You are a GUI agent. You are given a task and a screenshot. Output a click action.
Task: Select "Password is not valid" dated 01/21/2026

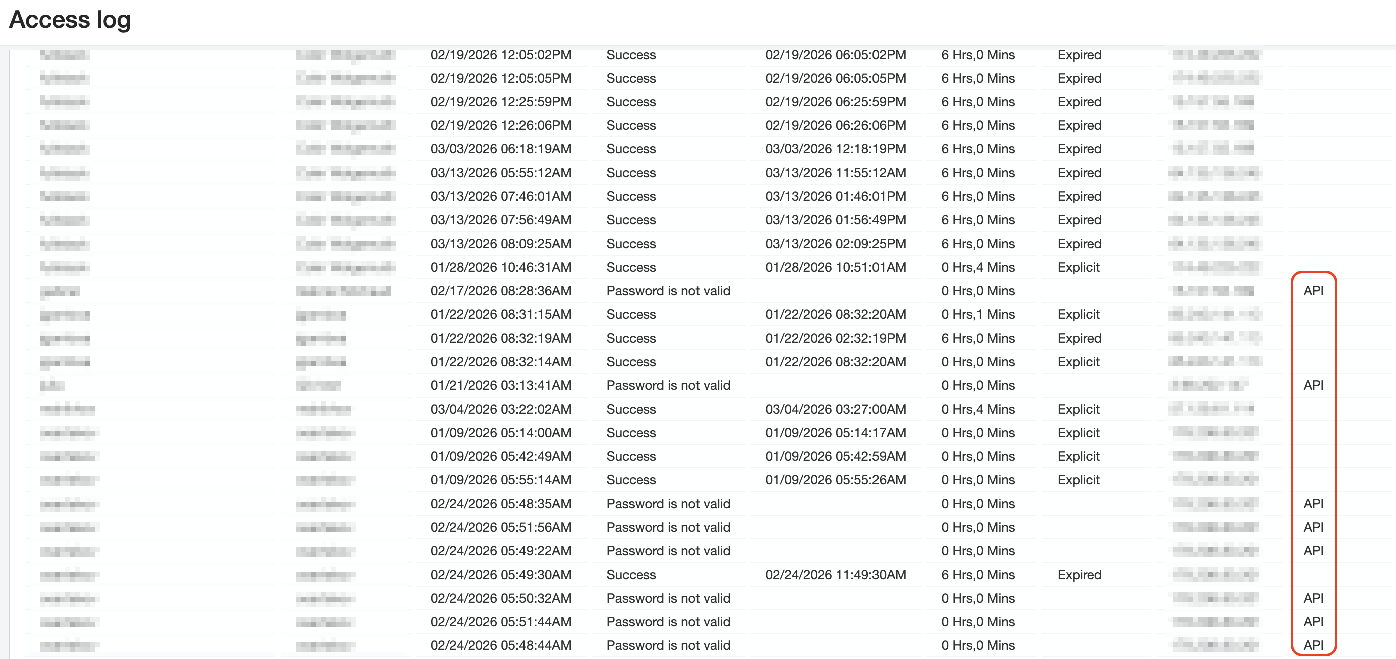tap(668, 385)
